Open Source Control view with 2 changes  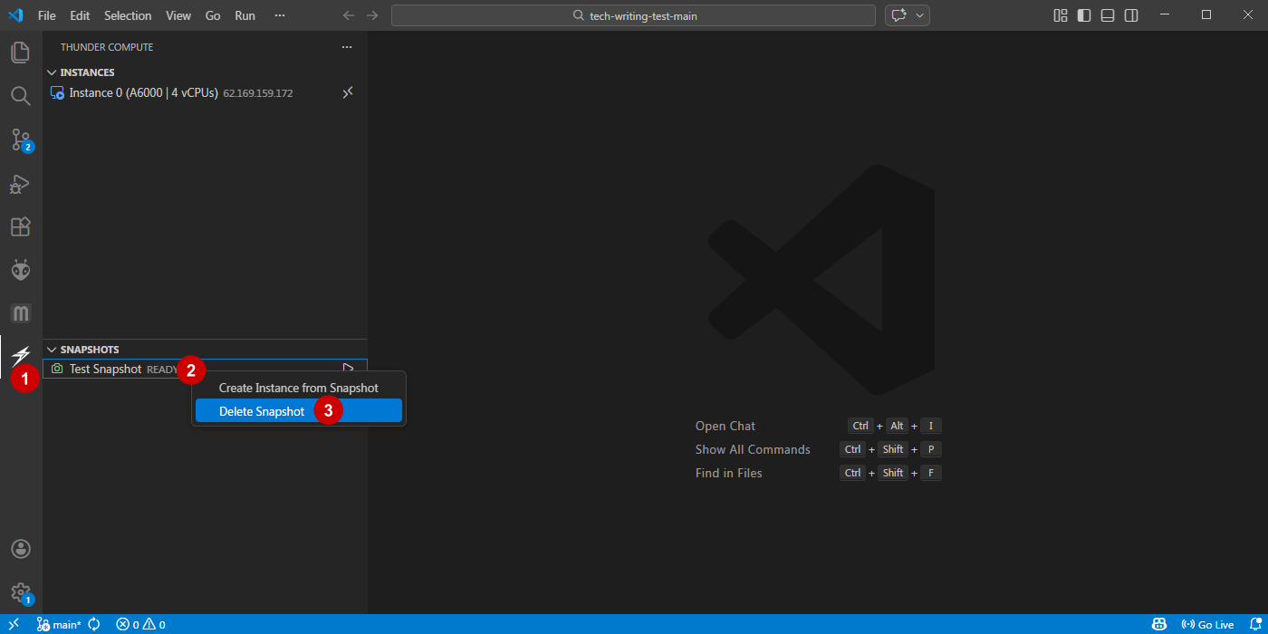click(x=21, y=139)
